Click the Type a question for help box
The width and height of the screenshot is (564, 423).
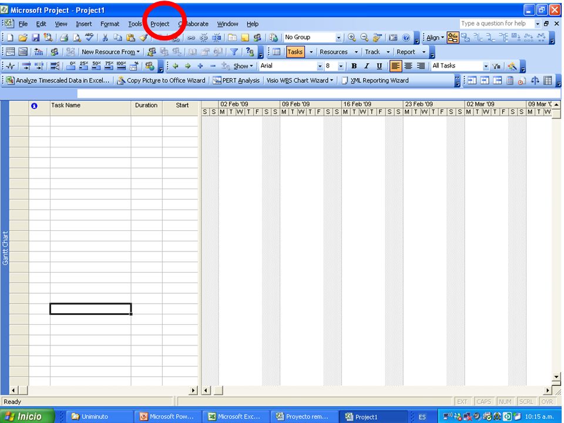(497, 23)
